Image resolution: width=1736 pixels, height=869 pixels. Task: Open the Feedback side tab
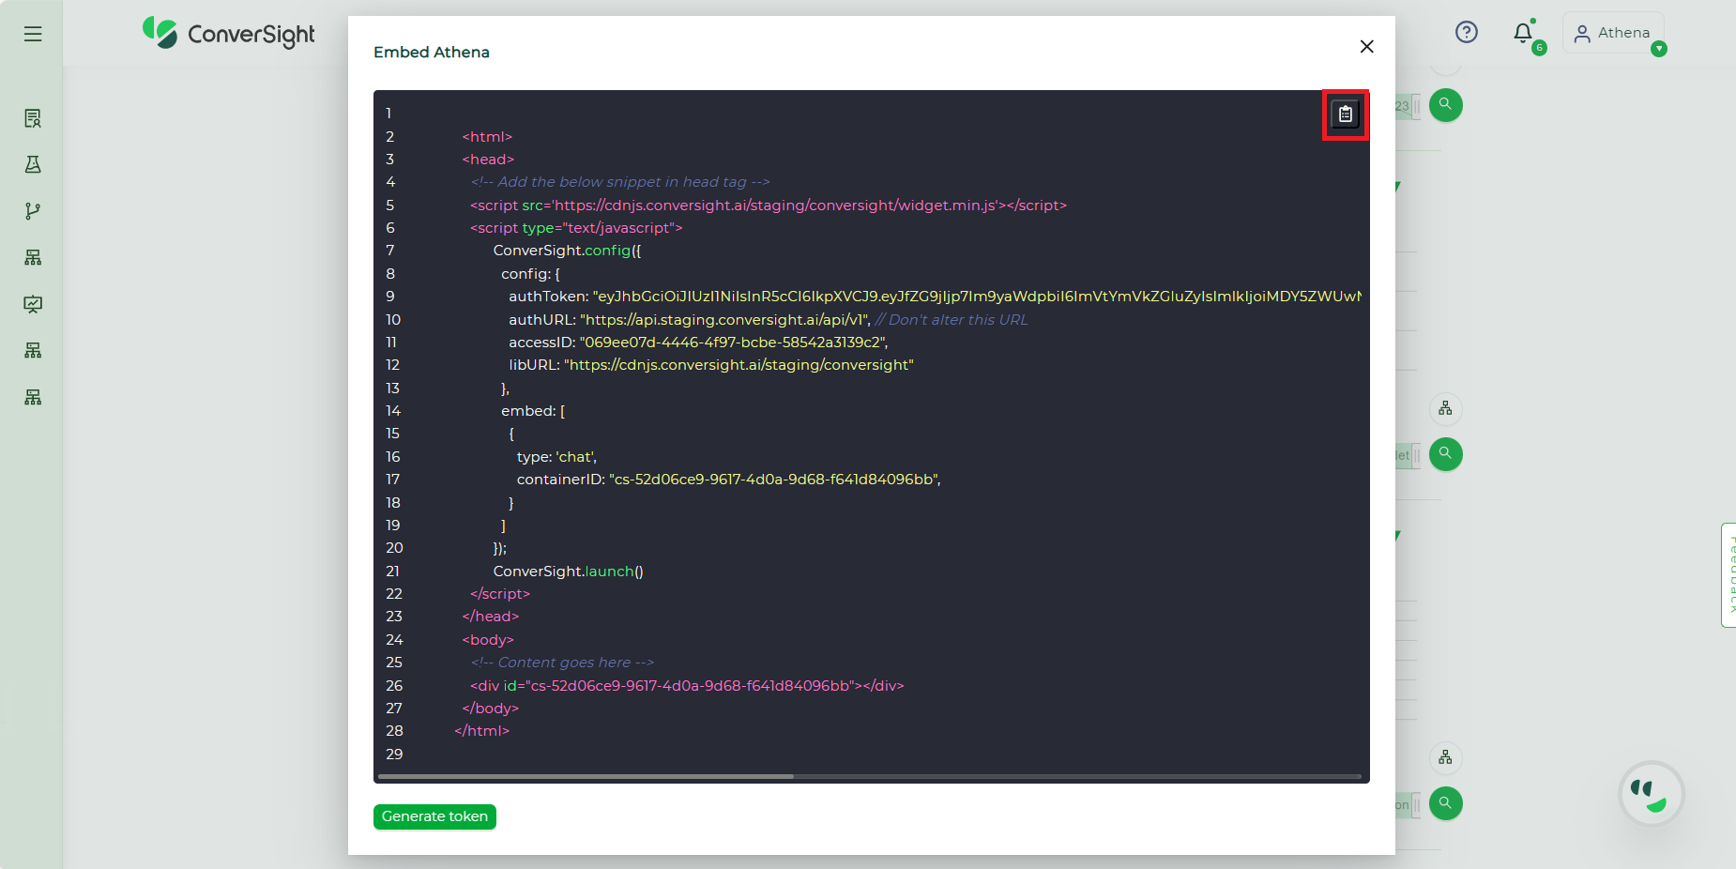coord(1729,575)
